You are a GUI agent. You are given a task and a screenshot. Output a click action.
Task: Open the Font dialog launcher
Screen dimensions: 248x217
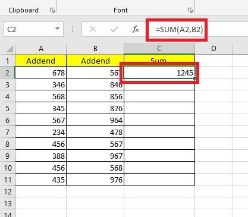tap(190, 10)
